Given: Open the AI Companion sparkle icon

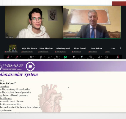Looking at the screenshot, I should (x=82, y=57).
